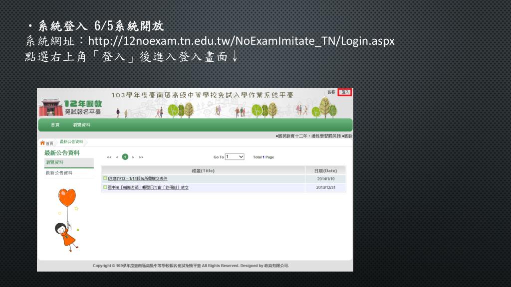Click the 最新公告資料 green sidebar heading

[62, 152]
